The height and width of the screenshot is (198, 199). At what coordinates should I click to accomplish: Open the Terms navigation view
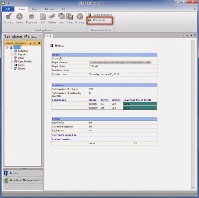click(23, 173)
